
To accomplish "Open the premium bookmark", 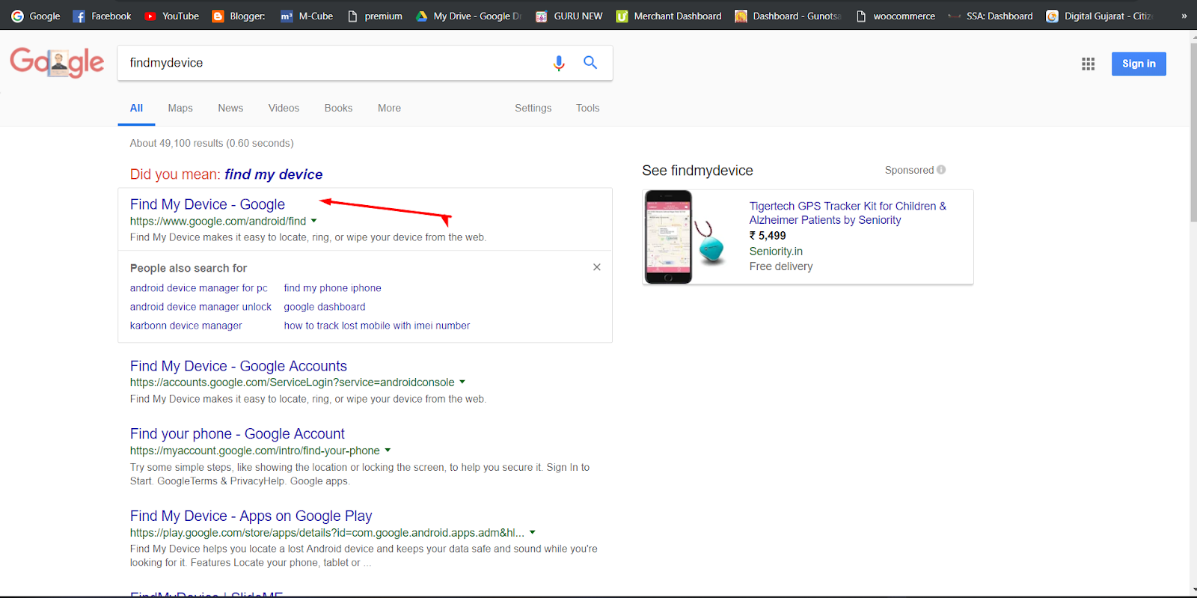I will click(x=375, y=16).
